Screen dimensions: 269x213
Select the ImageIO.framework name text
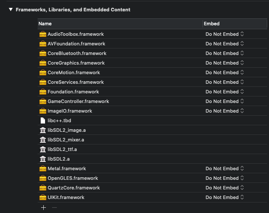tap(70, 111)
